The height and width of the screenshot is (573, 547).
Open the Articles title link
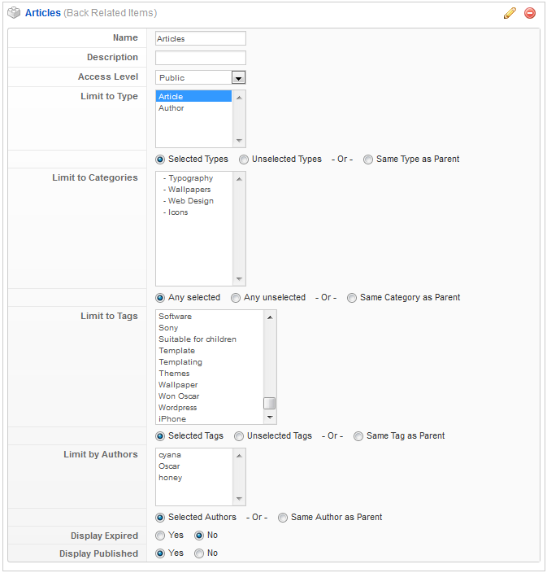coord(42,13)
